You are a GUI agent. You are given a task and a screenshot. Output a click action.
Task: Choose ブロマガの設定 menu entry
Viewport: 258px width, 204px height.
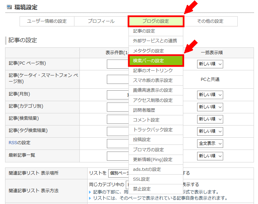[156, 150]
